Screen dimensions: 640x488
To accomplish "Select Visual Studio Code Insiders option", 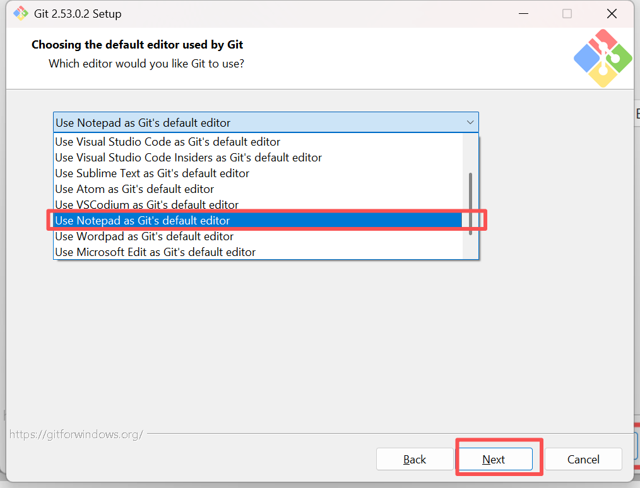I will click(258, 158).
